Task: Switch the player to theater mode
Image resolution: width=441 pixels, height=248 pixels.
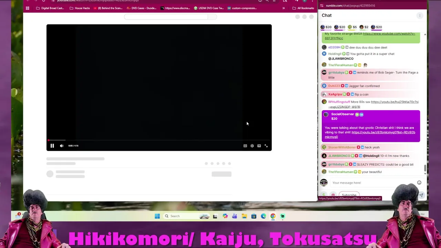Action: pos(259,146)
